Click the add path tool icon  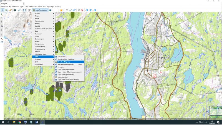coord(70,10)
